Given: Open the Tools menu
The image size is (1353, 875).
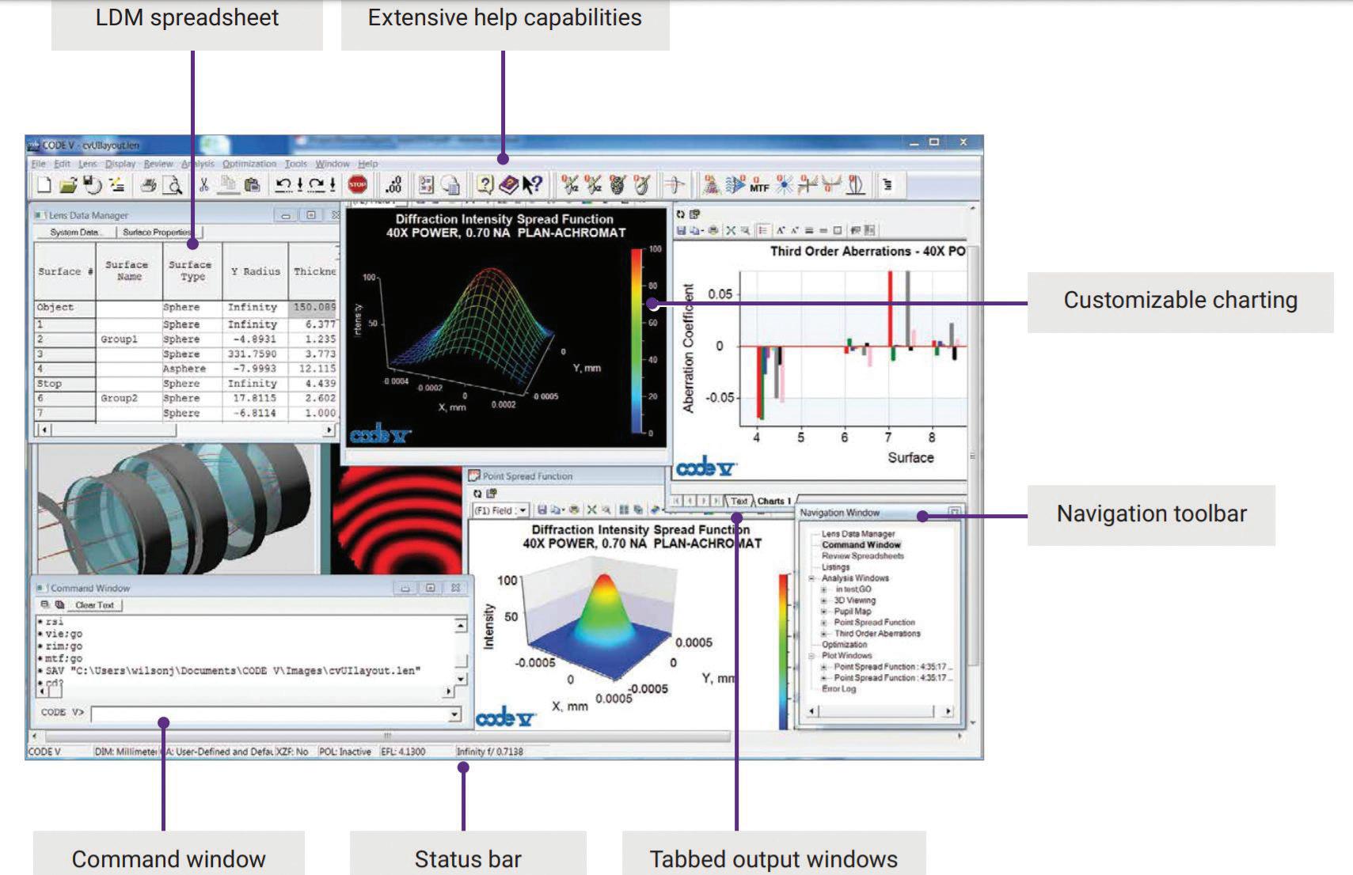Looking at the screenshot, I should tap(296, 164).
